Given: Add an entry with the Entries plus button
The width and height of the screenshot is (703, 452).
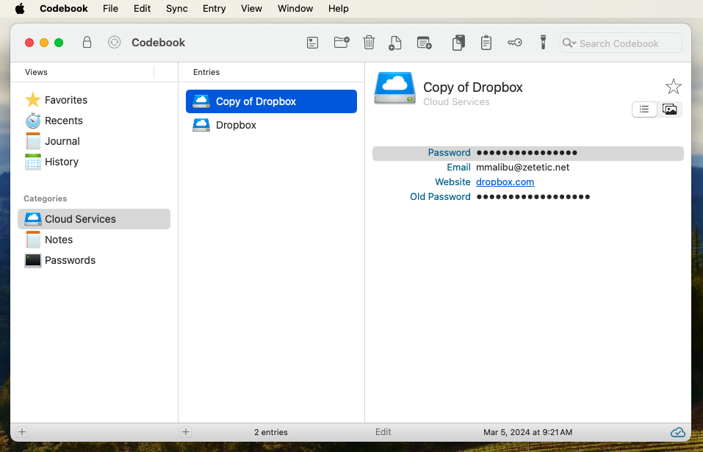Looking at the screenshot, I should coord(186,432).
